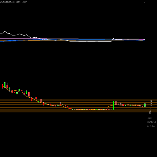Click the first red candlestick at far left
Viewport: 157px width, 157px height.
tap(3, 86)
